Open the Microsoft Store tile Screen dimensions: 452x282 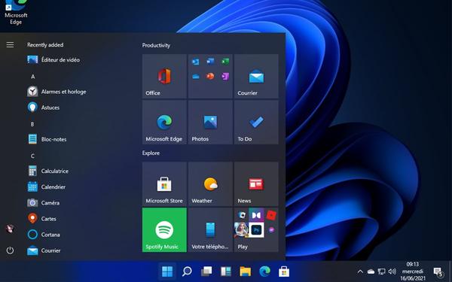164,184
